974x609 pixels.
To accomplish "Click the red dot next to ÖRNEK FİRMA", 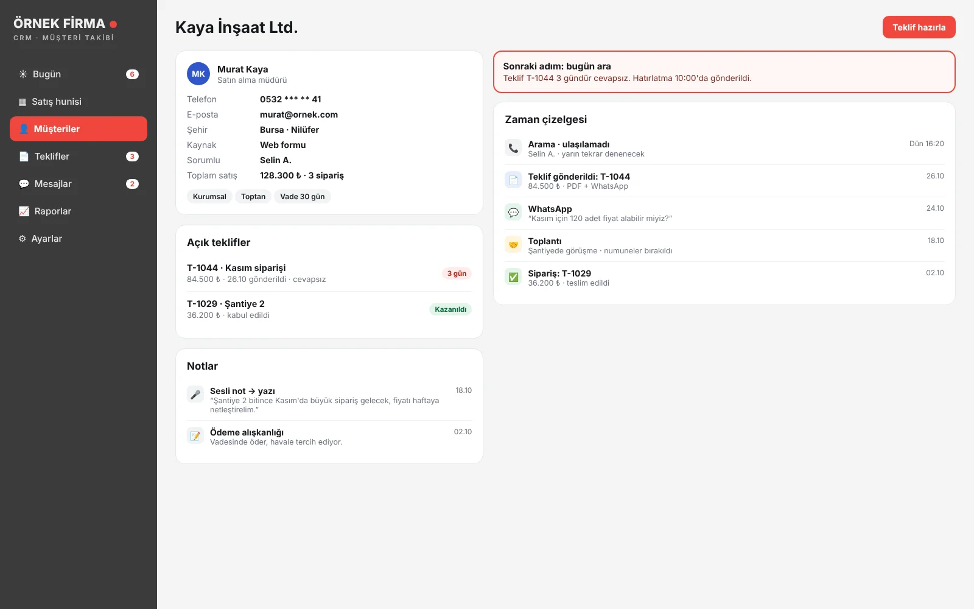I will [113, 24].
